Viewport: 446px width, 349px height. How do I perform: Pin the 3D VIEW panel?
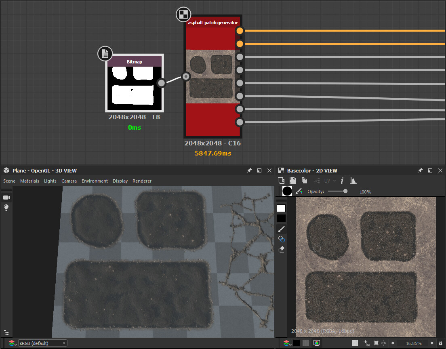(x=249, y=171)
